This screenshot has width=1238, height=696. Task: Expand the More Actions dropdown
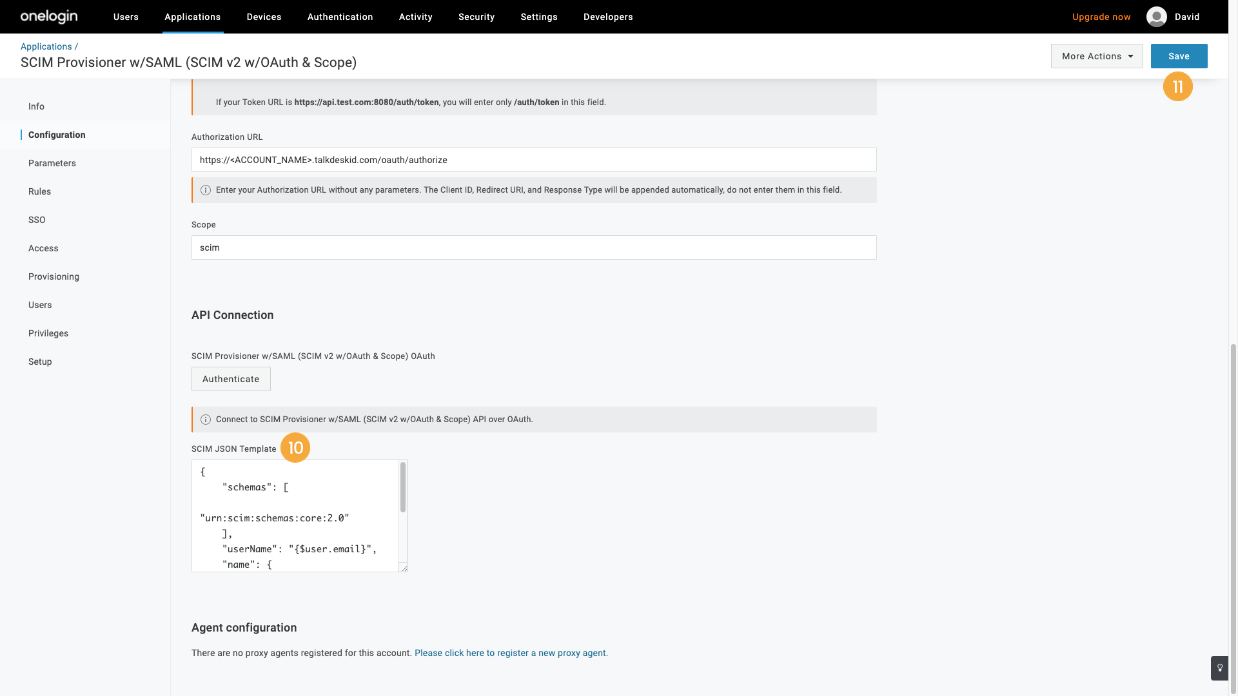click(x=1096, y=56)
